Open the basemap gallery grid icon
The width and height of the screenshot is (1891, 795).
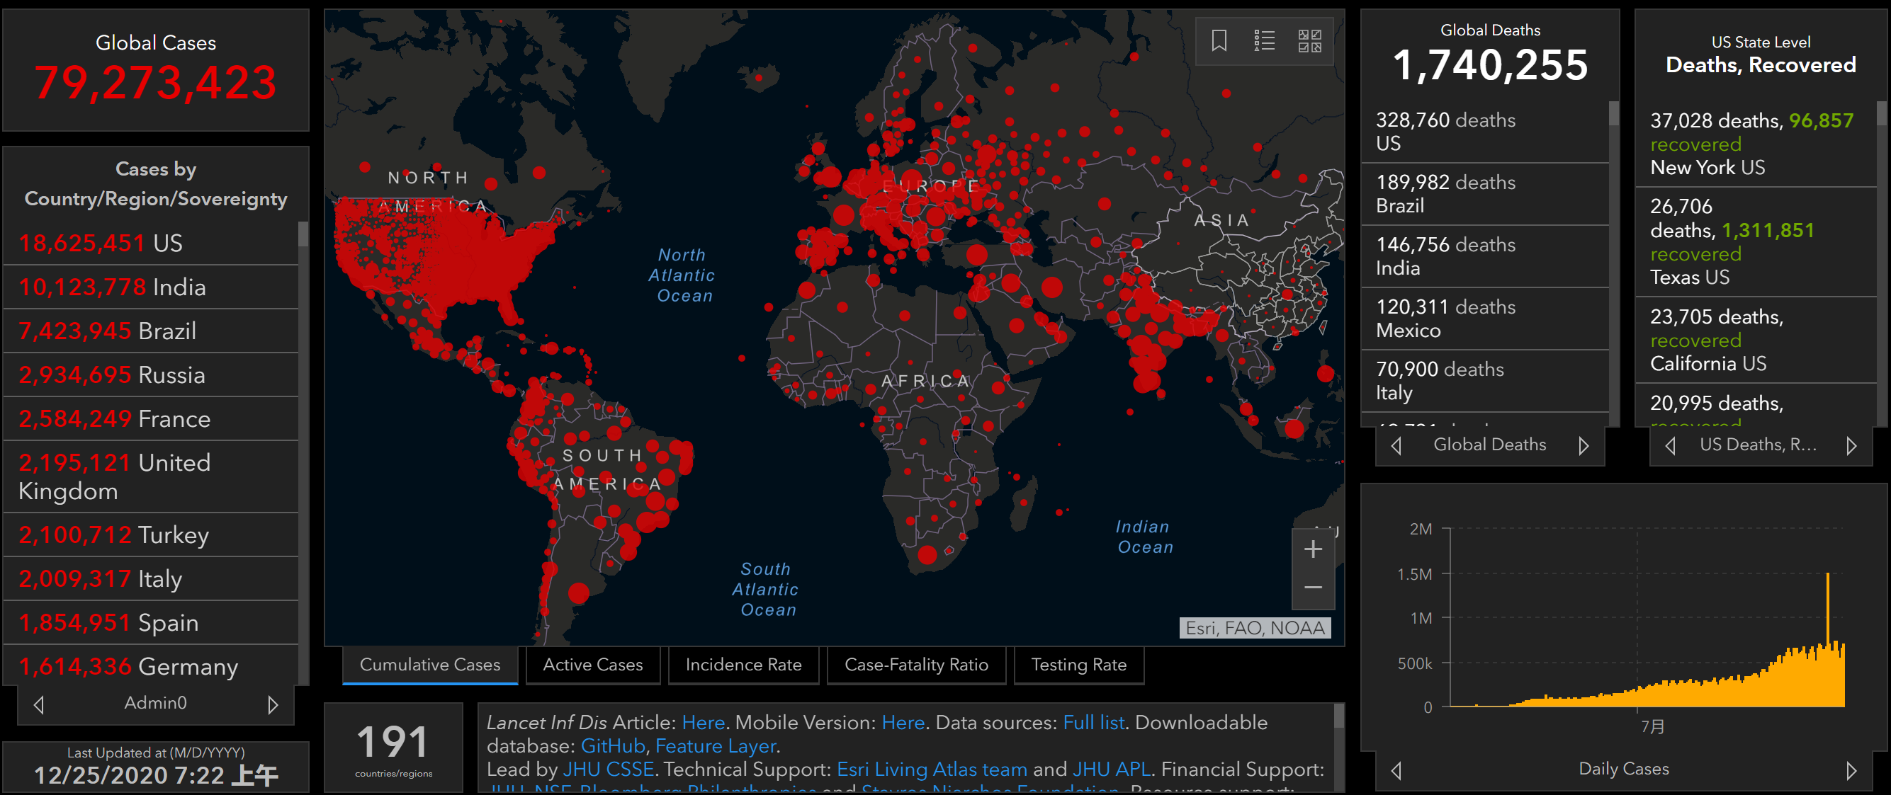point(1309,40)
